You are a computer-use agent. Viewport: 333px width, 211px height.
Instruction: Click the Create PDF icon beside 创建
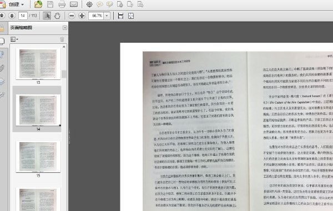point(3,4)
